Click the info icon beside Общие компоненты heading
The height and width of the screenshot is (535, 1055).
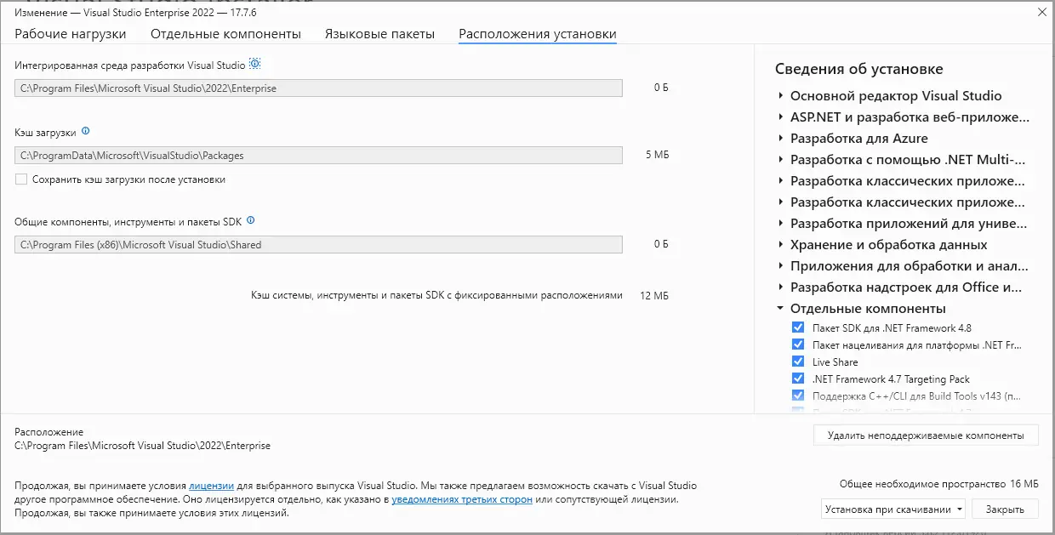tap(249, 219)
